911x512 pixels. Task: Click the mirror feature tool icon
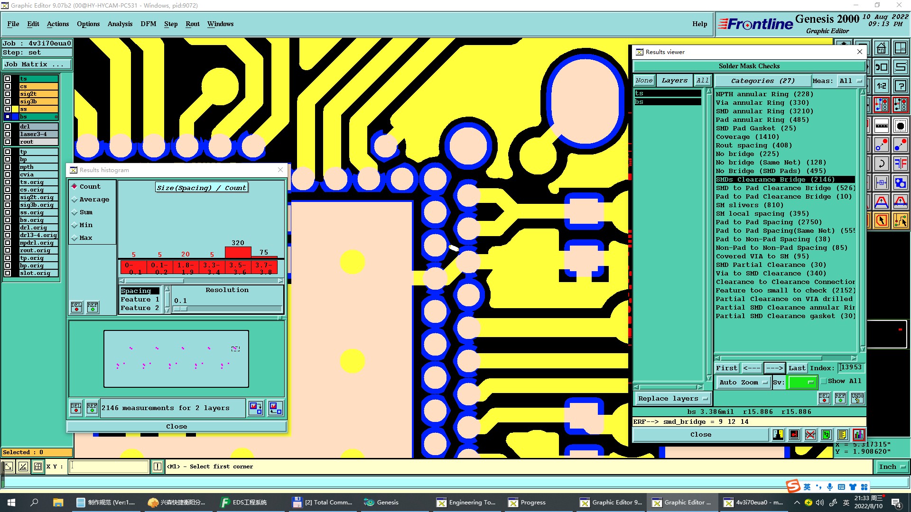(900, 164)
